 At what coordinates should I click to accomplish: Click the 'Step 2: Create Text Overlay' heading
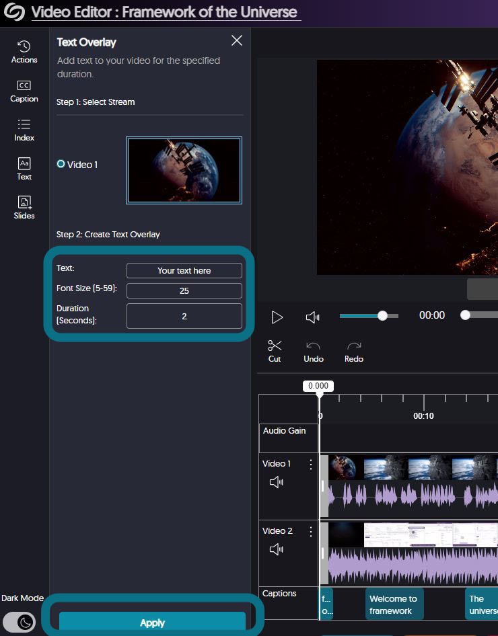tap(108, 235)
